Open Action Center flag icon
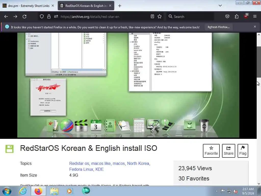 click(x=223, y=191)
